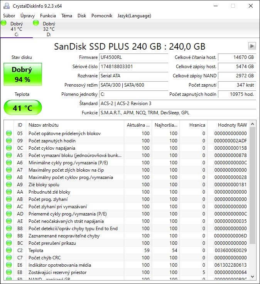Click the Dobrý 94 % health status button

[x=23, y=74]
